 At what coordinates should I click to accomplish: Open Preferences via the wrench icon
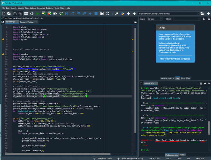click(116, 13)
